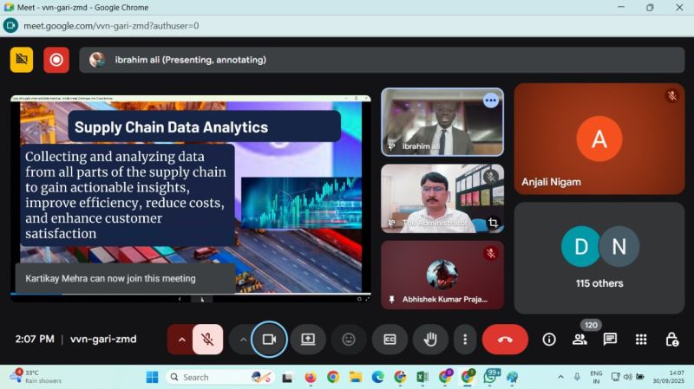
Task: Click the Present now screen share icon
Action: coord(308,340)
